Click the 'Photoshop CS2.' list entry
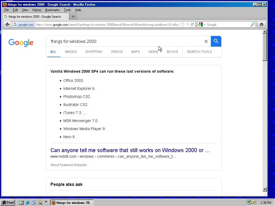 point(77,97)
